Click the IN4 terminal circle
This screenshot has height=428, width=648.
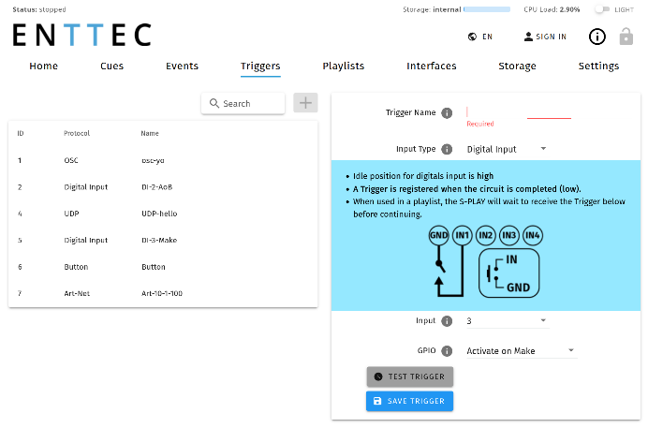tap(533, 235)
